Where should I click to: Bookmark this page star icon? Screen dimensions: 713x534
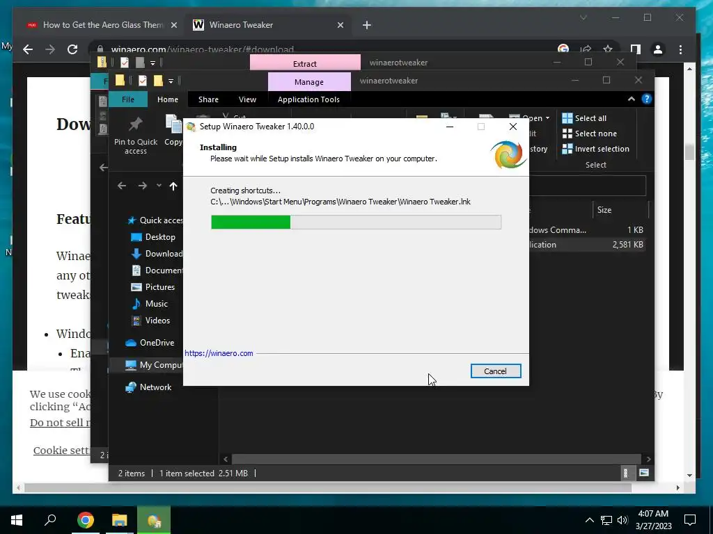coord(607,49)
